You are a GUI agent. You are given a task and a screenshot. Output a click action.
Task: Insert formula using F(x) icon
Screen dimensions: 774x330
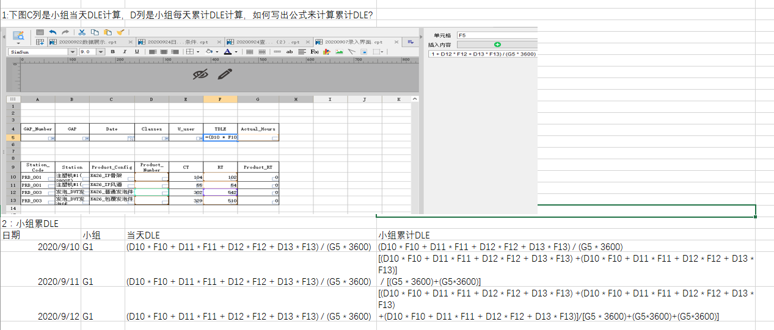315,52
